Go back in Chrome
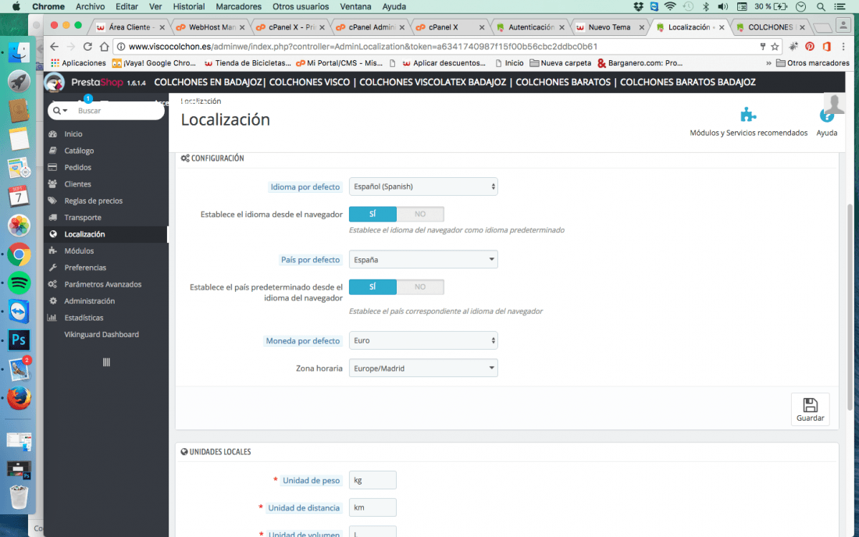The height and width of the screenshot is (537, 859). 54,47
